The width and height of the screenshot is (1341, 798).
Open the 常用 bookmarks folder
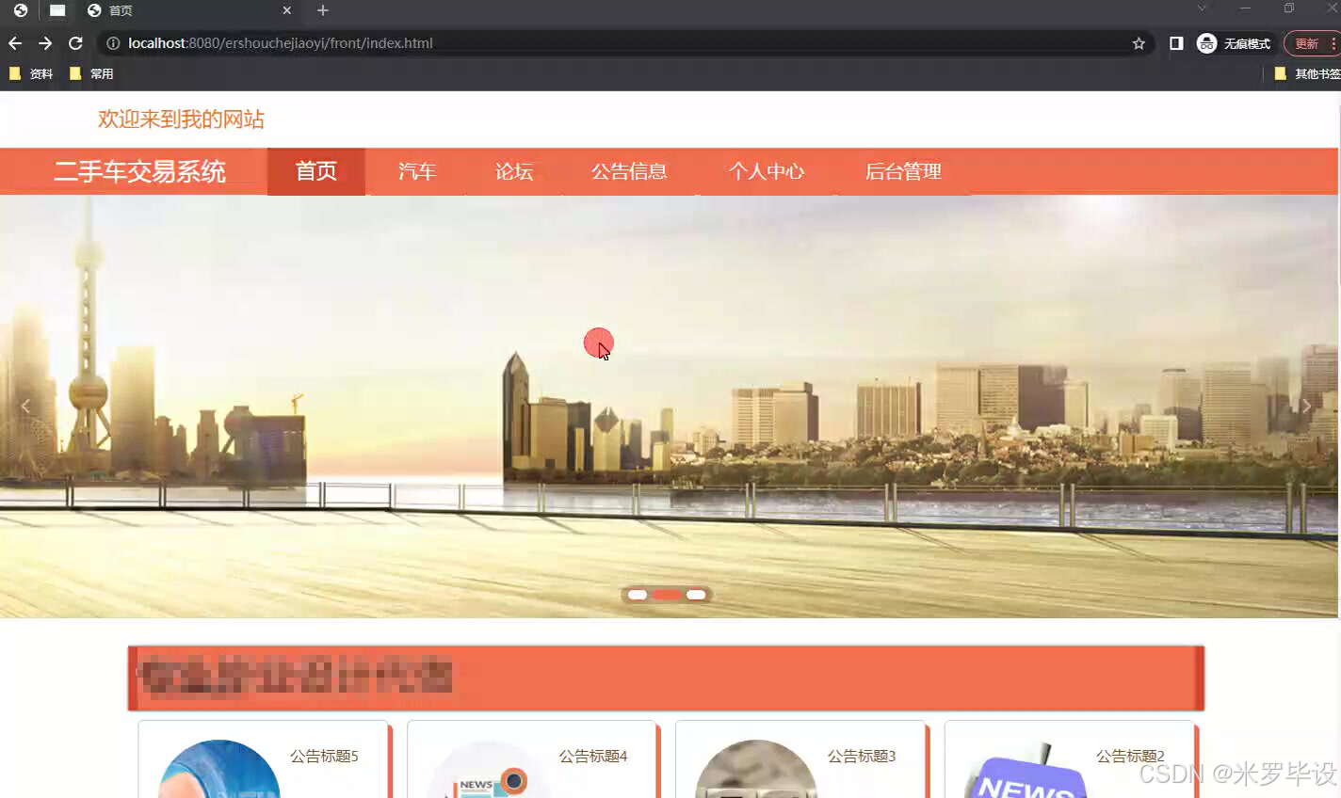91,73
